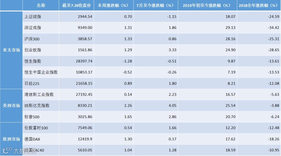Click 2018 change -18.26 value
The image size is (281, 156).
(x=274, y=139)
